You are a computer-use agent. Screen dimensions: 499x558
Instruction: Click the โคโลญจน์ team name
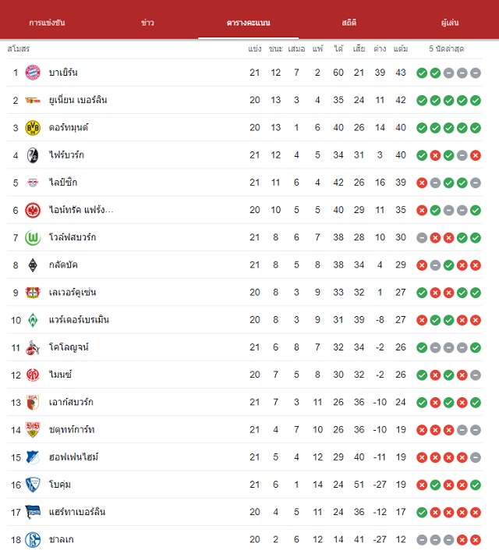tap(69, 347)
